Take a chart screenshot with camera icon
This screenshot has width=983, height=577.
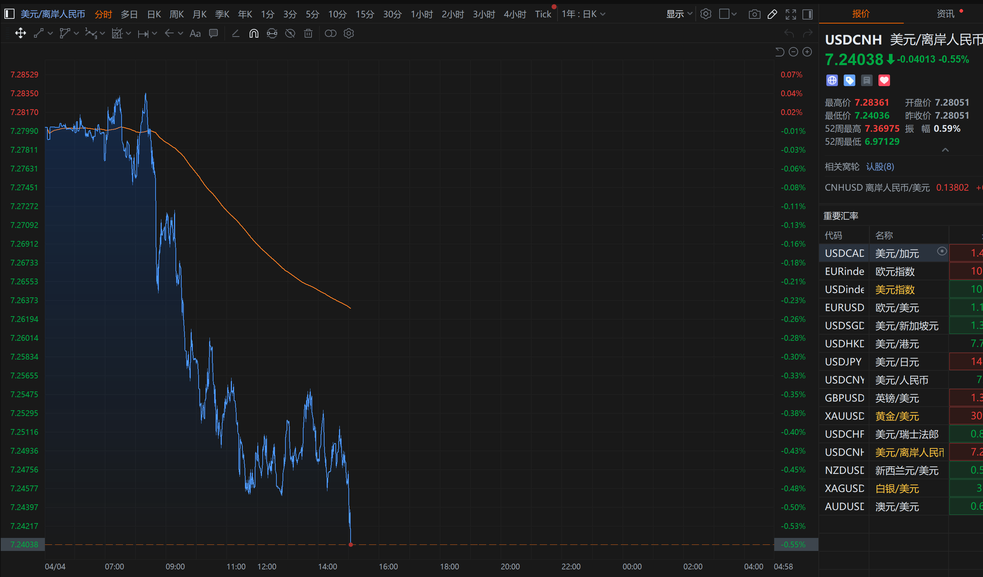[x=754, y=14]
